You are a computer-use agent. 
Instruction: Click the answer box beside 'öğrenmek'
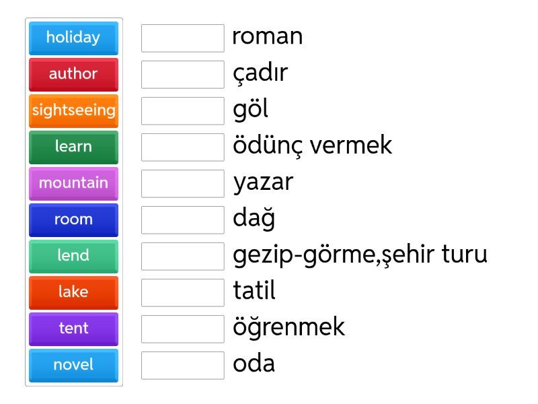pyautogui.click(x=182, y=329)
